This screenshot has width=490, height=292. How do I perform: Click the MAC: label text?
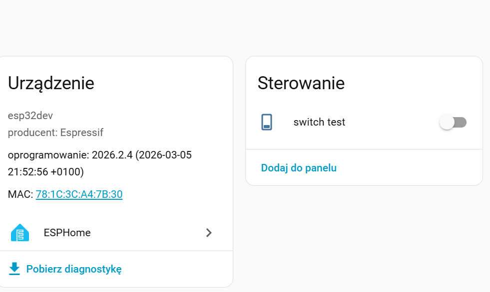point(20,194)
